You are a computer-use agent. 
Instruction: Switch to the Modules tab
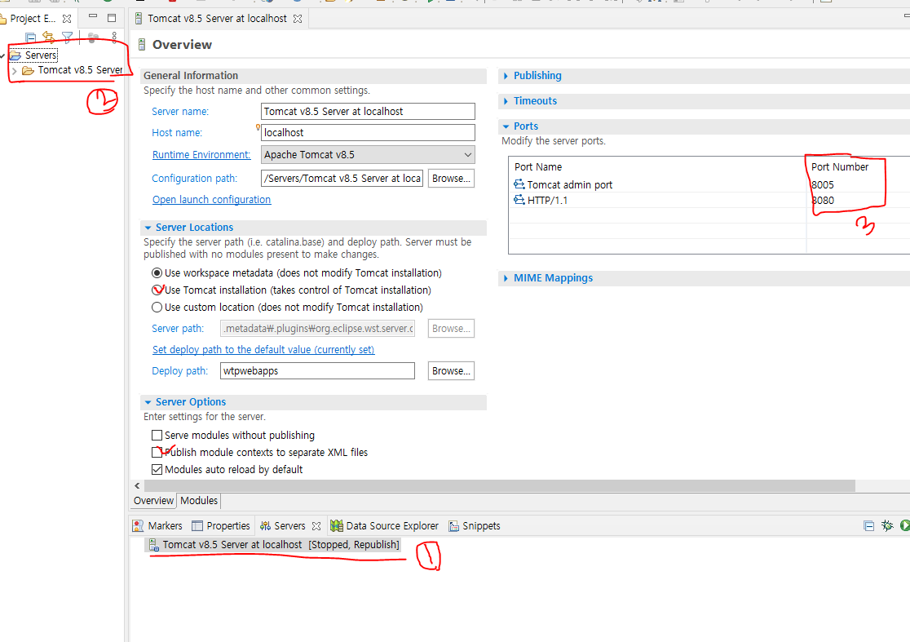tap(198, 500)
